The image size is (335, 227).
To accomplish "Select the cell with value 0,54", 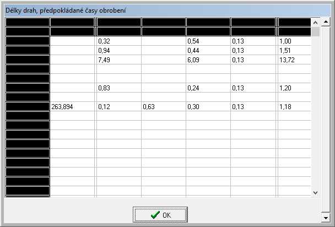I will pos(208,41).
